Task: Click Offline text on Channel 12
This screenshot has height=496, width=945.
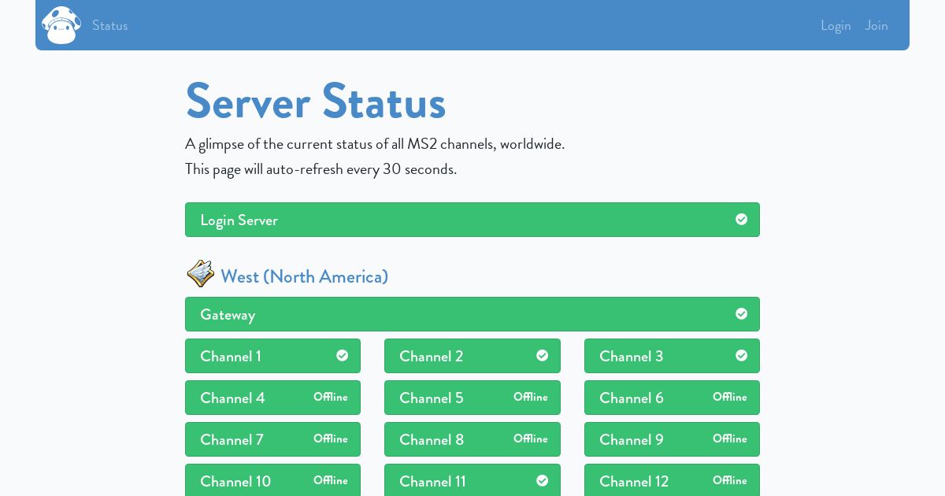Action: click(730, 480)
